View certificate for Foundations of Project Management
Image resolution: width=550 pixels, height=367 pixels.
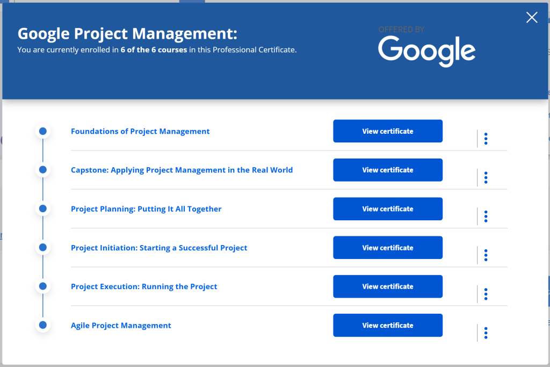pos(388,131)
